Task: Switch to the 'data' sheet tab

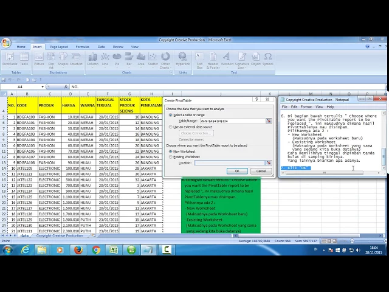Action: [x=24, y=235]
